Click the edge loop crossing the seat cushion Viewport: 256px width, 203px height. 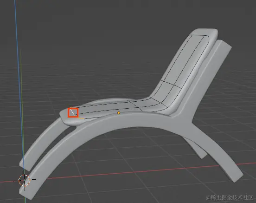(x=136, y=106)
